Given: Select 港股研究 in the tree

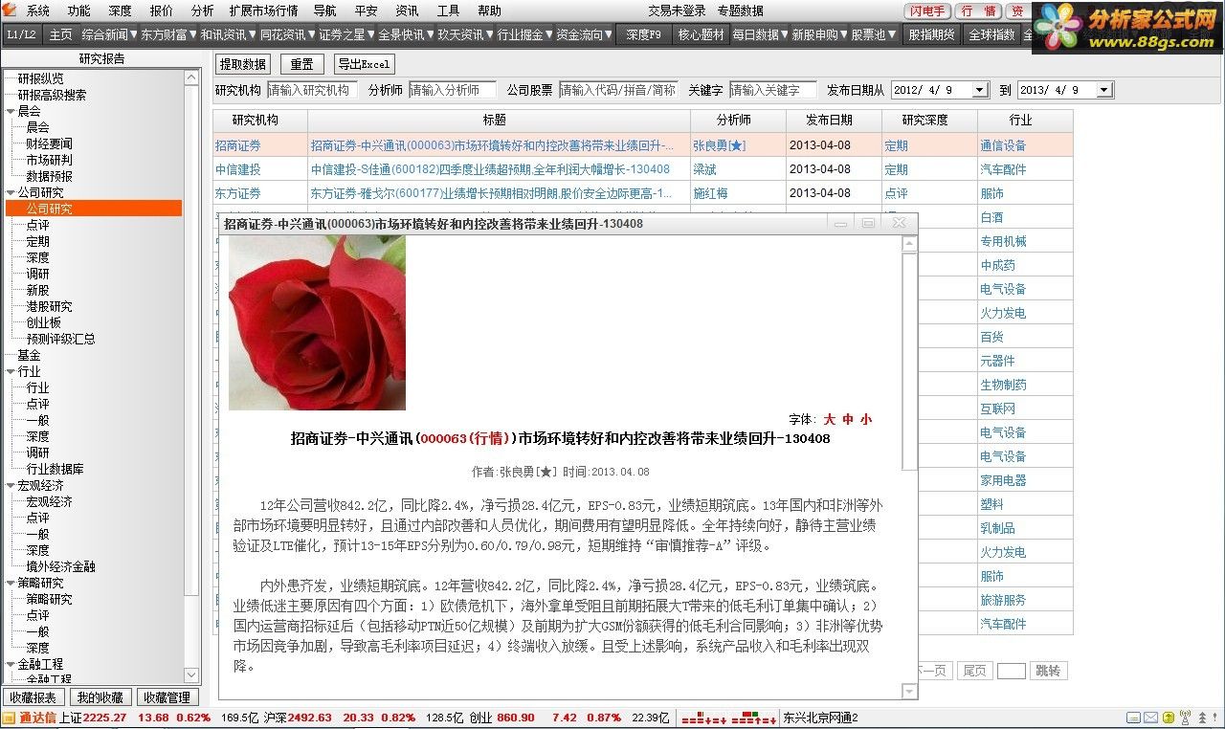Looking at the screenshot, I should tap(49, 306).
